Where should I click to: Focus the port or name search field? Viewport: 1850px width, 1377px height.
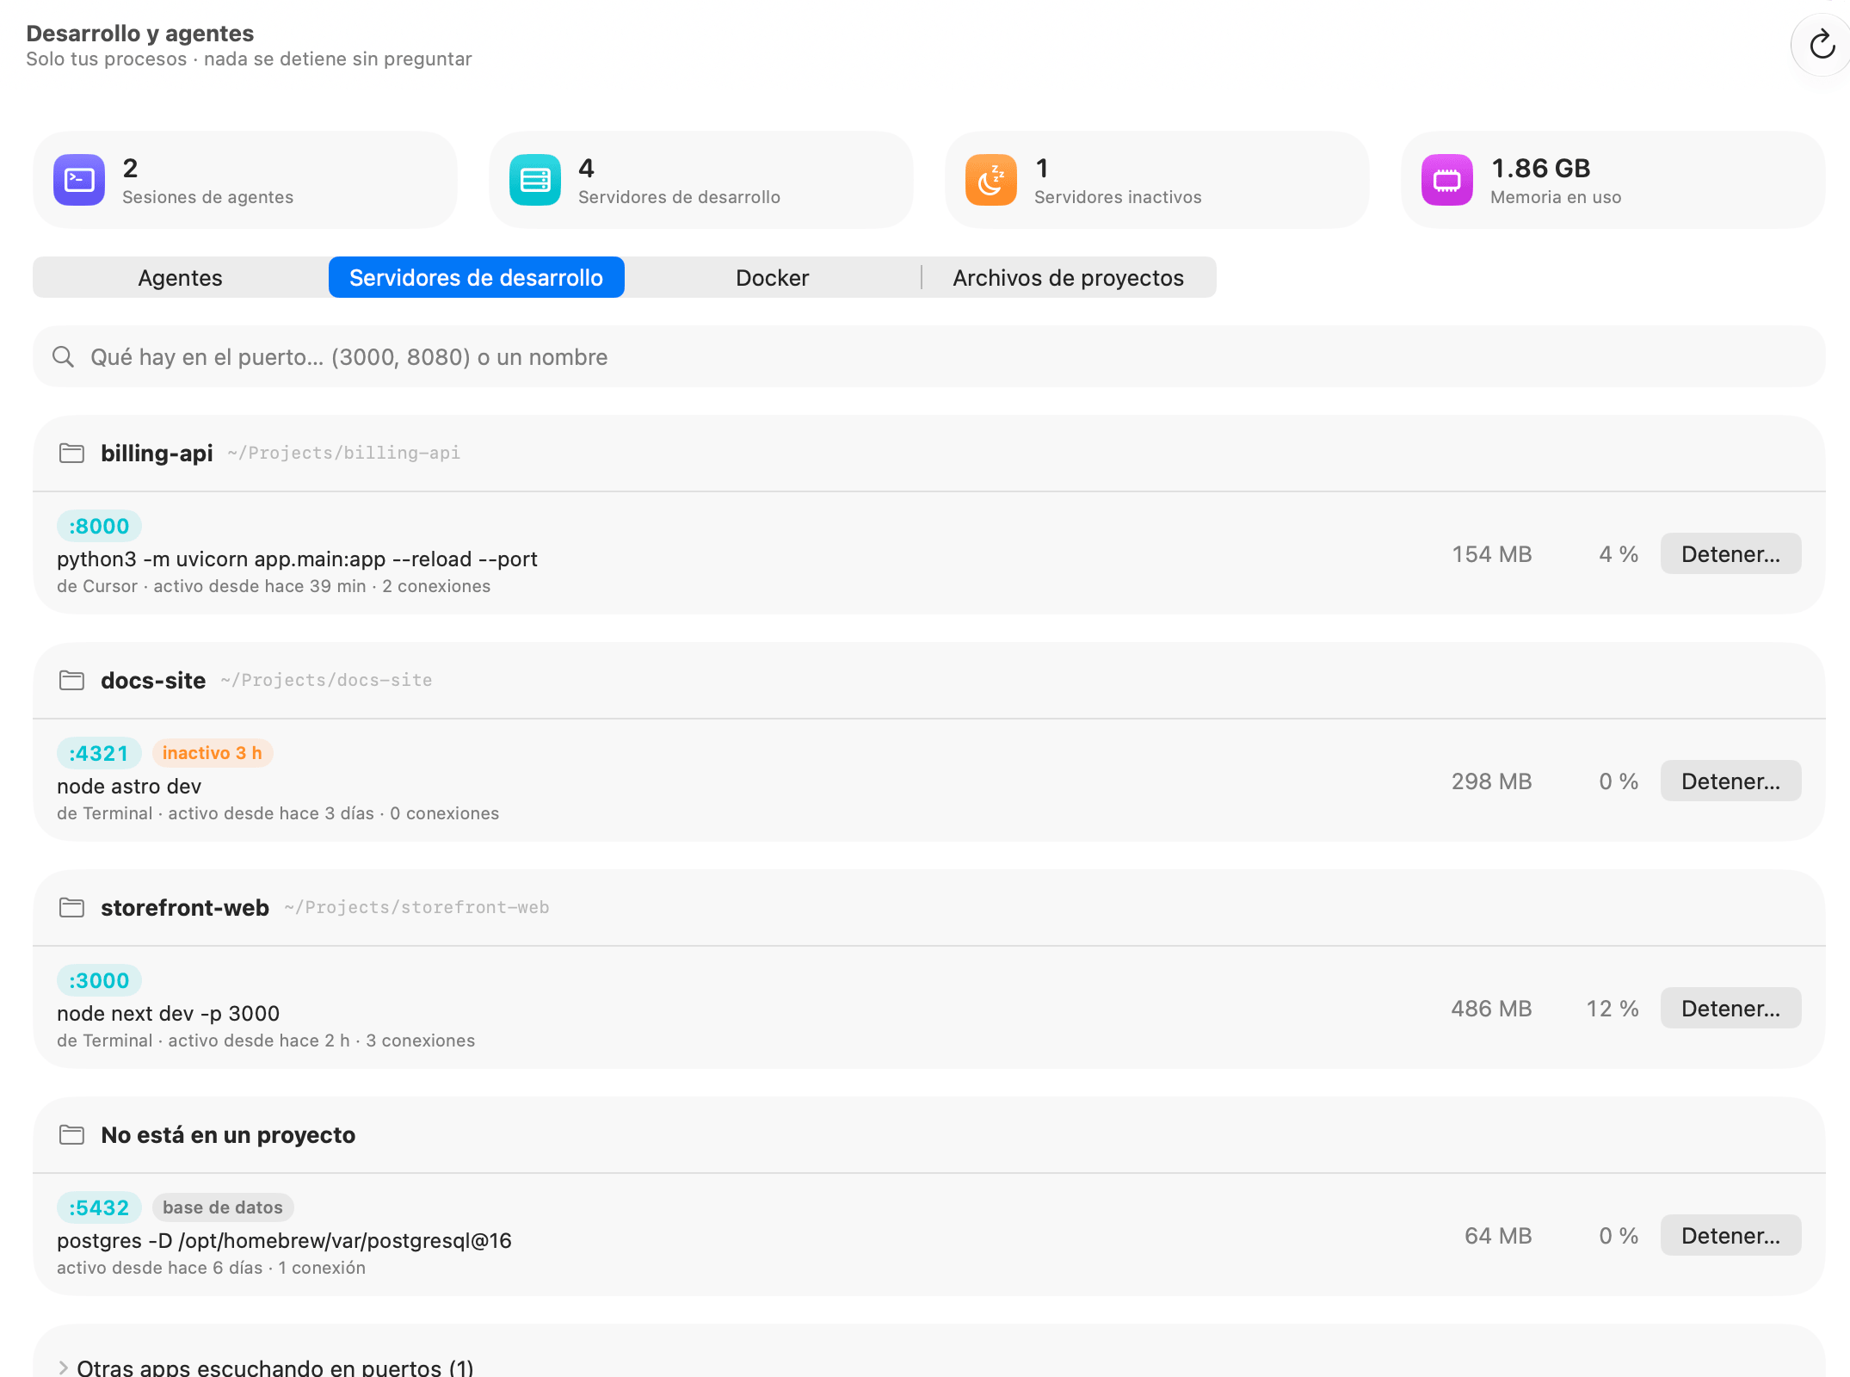[x=929, y=356]
